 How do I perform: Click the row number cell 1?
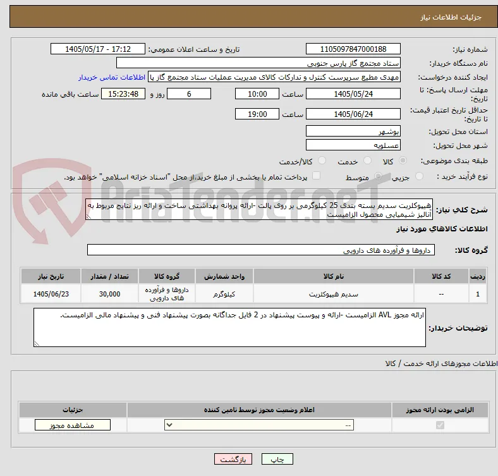(x=478, y=294)
